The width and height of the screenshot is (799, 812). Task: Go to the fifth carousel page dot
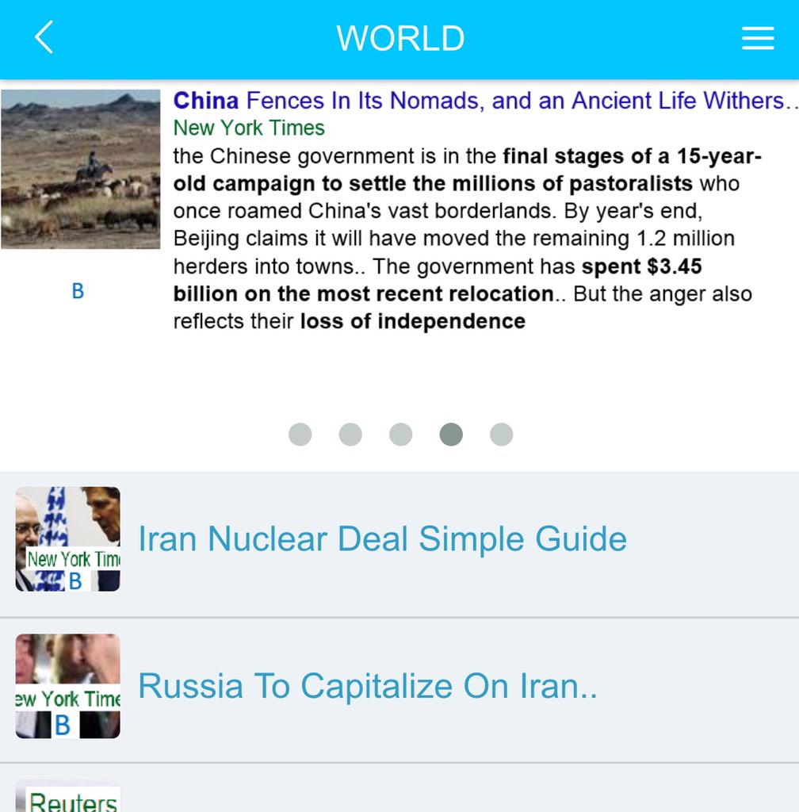502,434
